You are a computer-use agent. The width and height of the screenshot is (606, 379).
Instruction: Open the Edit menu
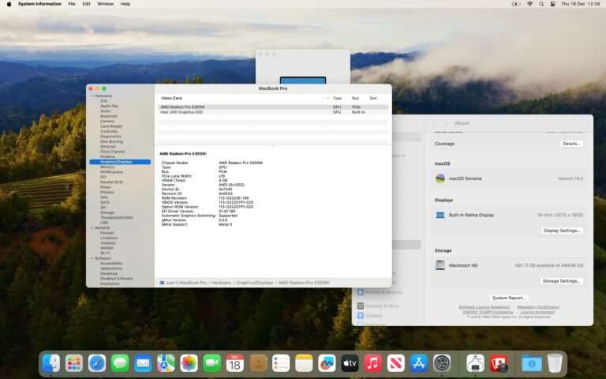(86, 4)
